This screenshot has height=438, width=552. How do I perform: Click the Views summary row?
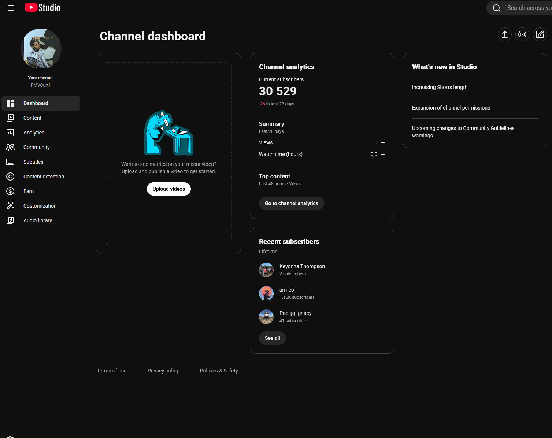coord(322,142)
